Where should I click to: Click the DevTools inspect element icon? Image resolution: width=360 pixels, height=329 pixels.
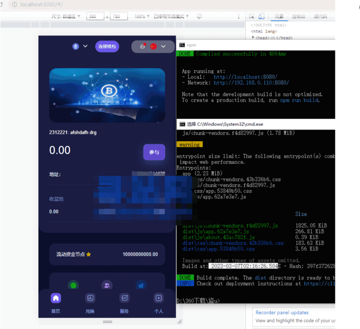coord(252,16)
